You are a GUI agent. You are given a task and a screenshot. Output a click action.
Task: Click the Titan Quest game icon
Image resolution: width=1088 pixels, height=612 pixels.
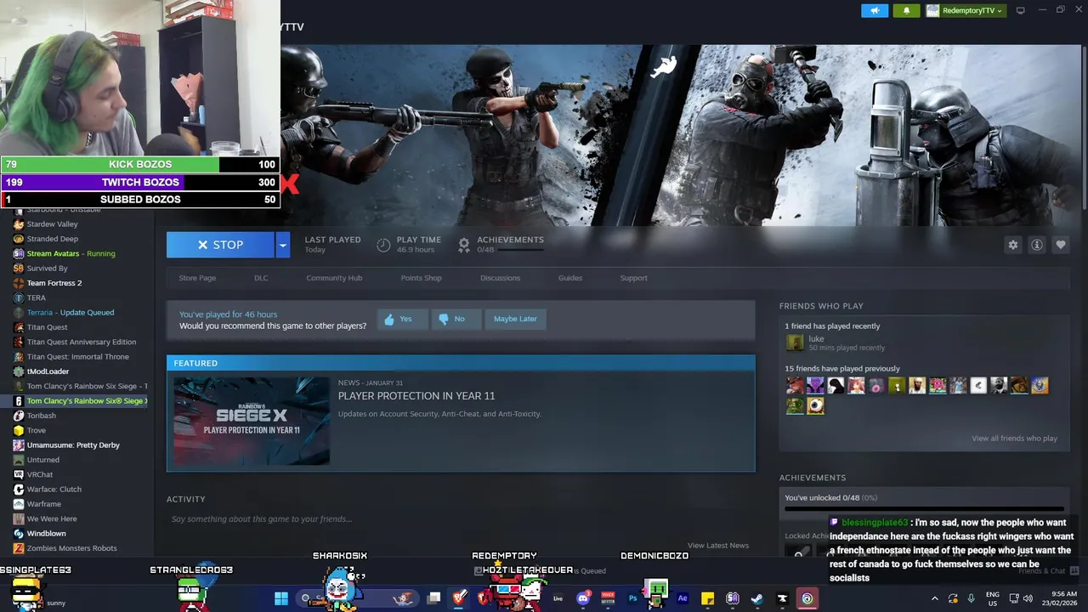pyautogui.click(x=19, y=327)
